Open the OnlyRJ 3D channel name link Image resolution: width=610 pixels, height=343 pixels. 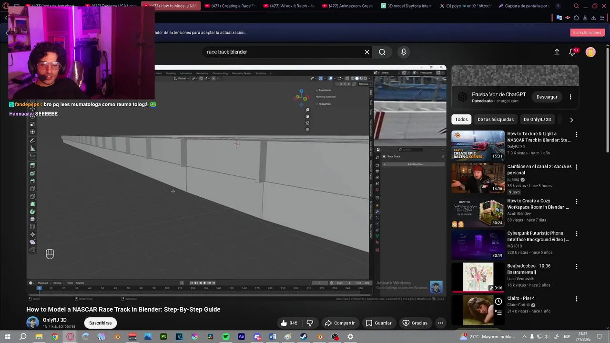click(x=54, y=320)
